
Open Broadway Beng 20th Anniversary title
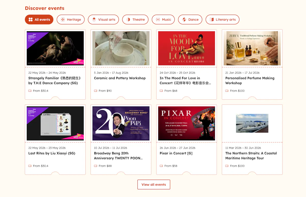coord(118,156)
